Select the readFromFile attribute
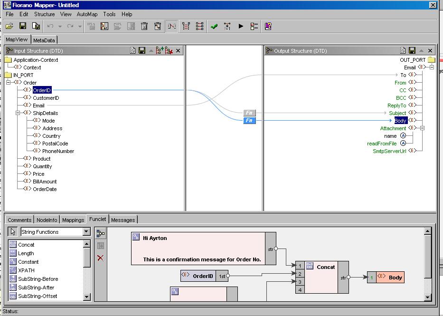The image size is (443, 316). (382, 144)
